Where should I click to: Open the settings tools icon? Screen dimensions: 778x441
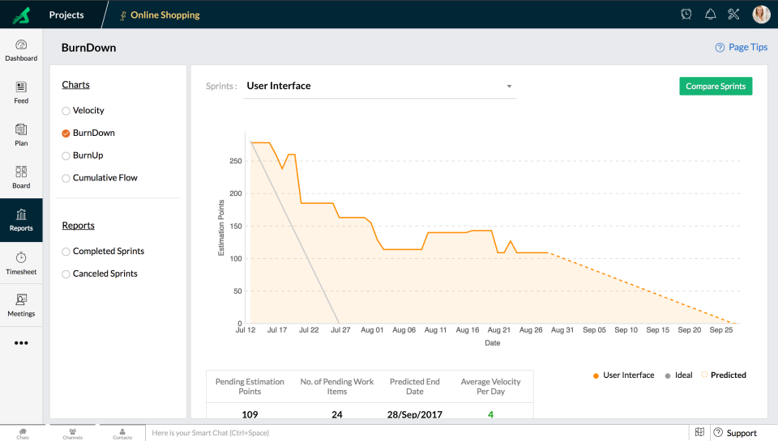[x=733, y=15]
